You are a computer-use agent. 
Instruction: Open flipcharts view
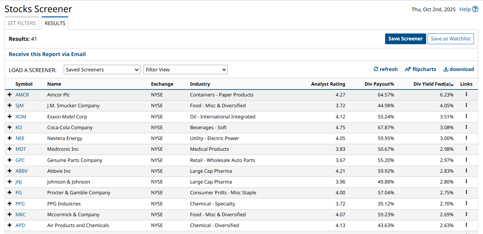(x=420, y=69)
